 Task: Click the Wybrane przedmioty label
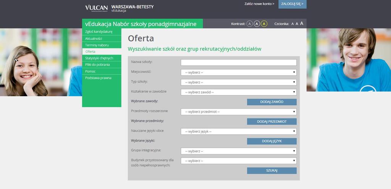click(147, 121)
